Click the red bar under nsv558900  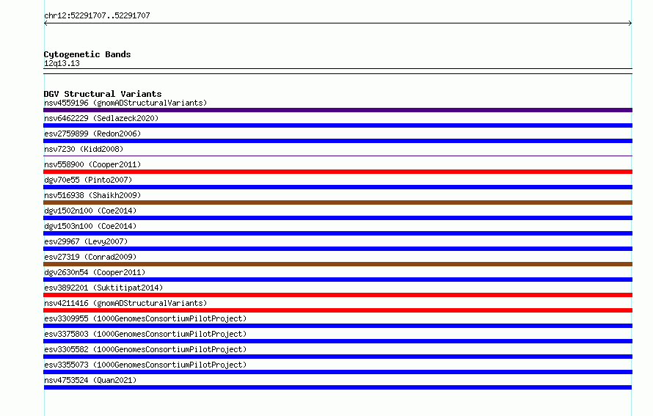tap(338, 172)
